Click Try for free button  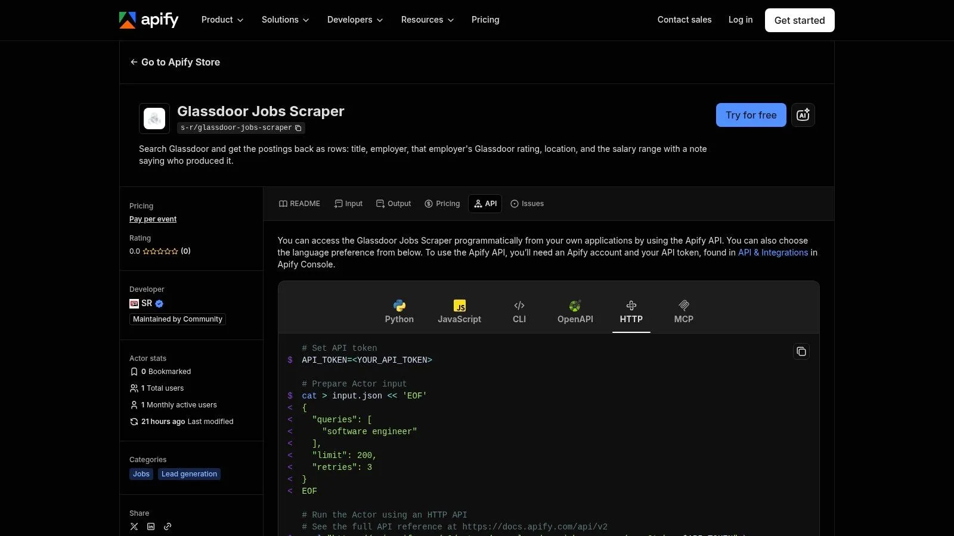point(751,115)
